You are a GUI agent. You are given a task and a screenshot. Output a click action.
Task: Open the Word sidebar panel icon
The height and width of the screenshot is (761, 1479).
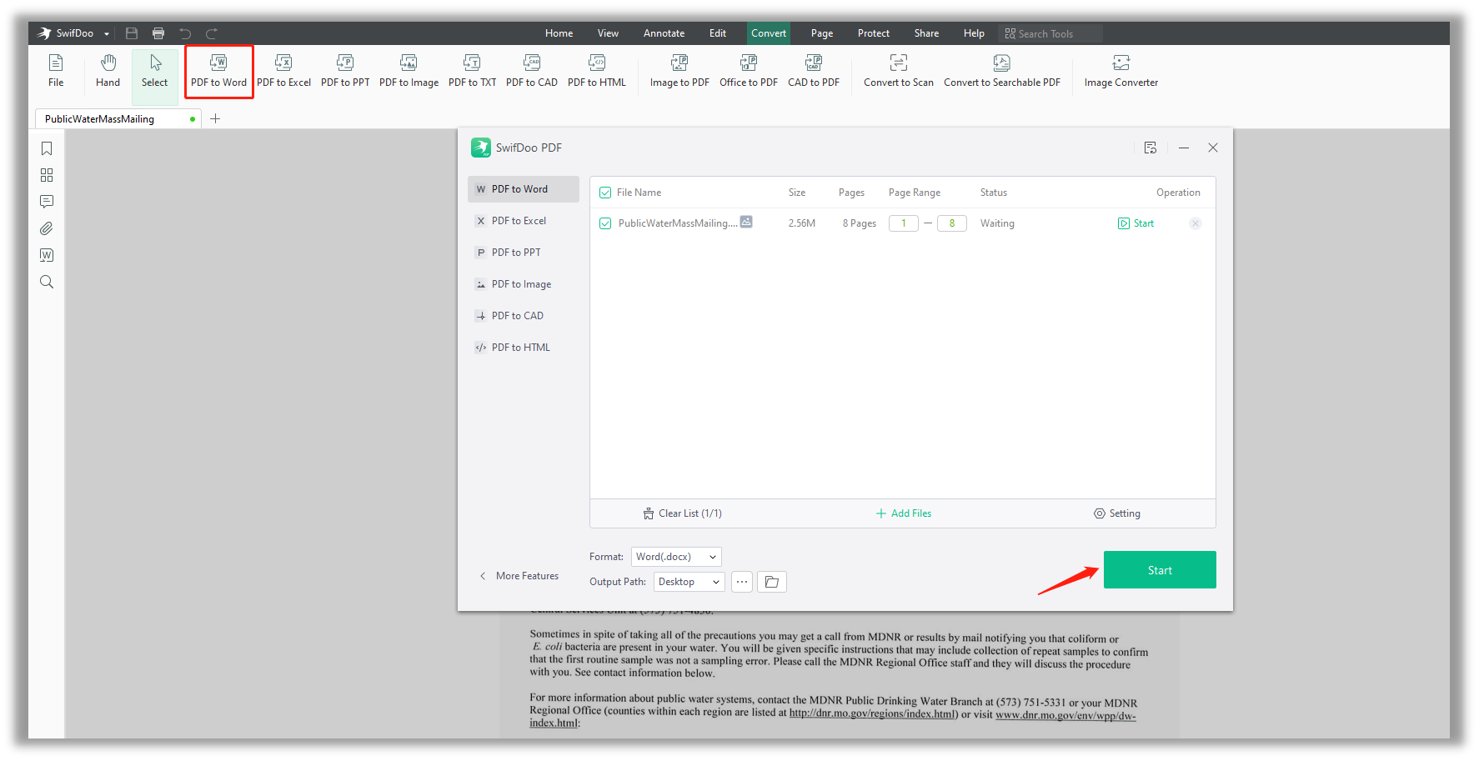tap(47, 255)
